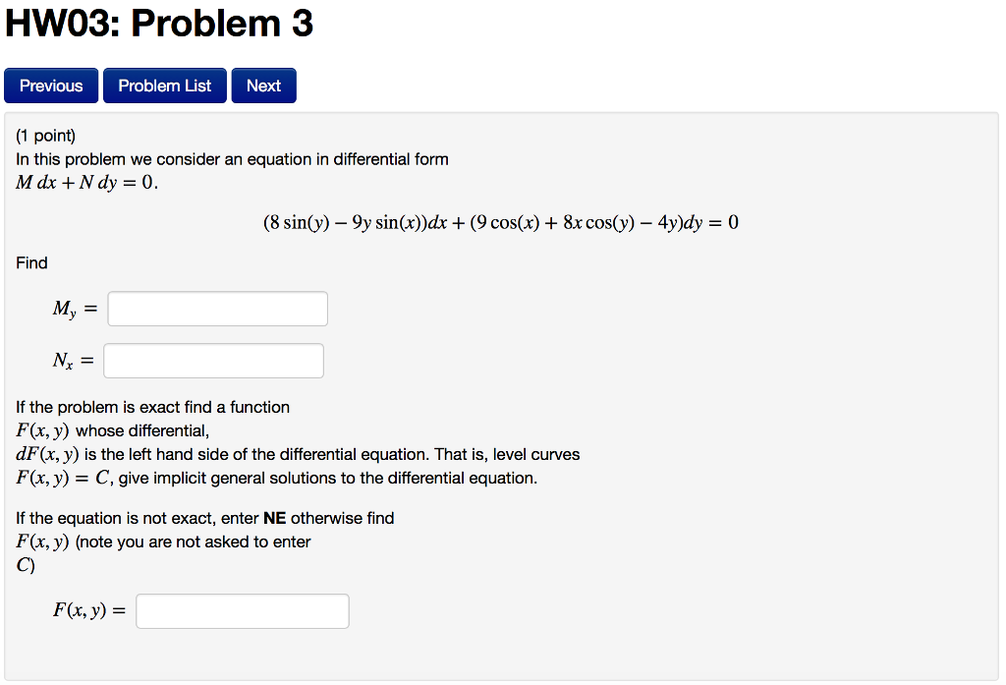The image size is (1006, 685).
Task: Select the field next to F(x, y) equals
Action: (243, 610)
